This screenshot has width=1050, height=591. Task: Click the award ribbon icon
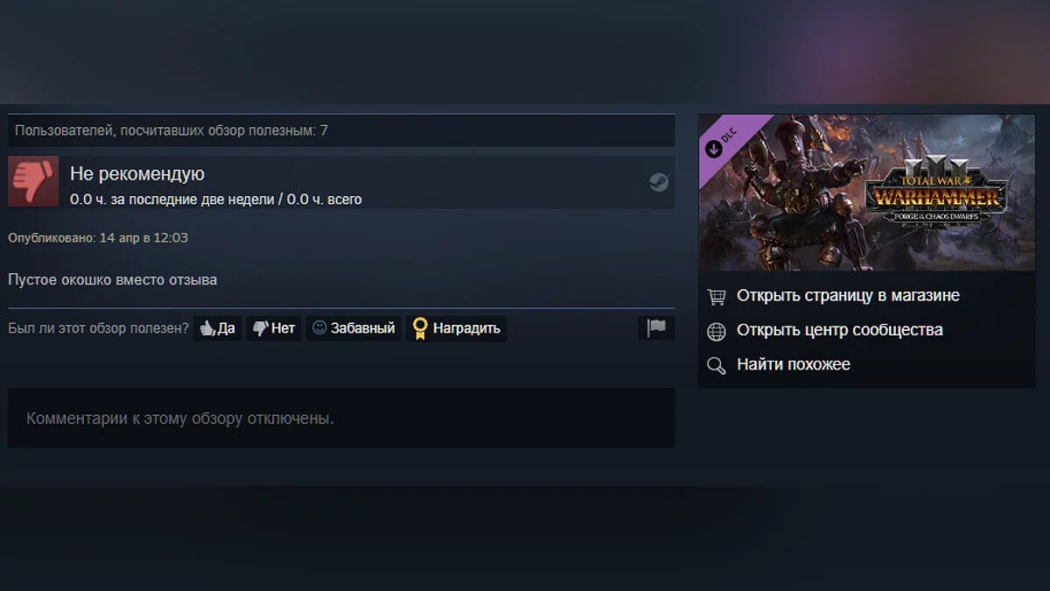click(x=420, y=328)
